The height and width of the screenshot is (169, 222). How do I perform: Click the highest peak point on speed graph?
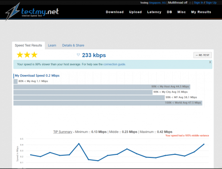tap(79, 143)
